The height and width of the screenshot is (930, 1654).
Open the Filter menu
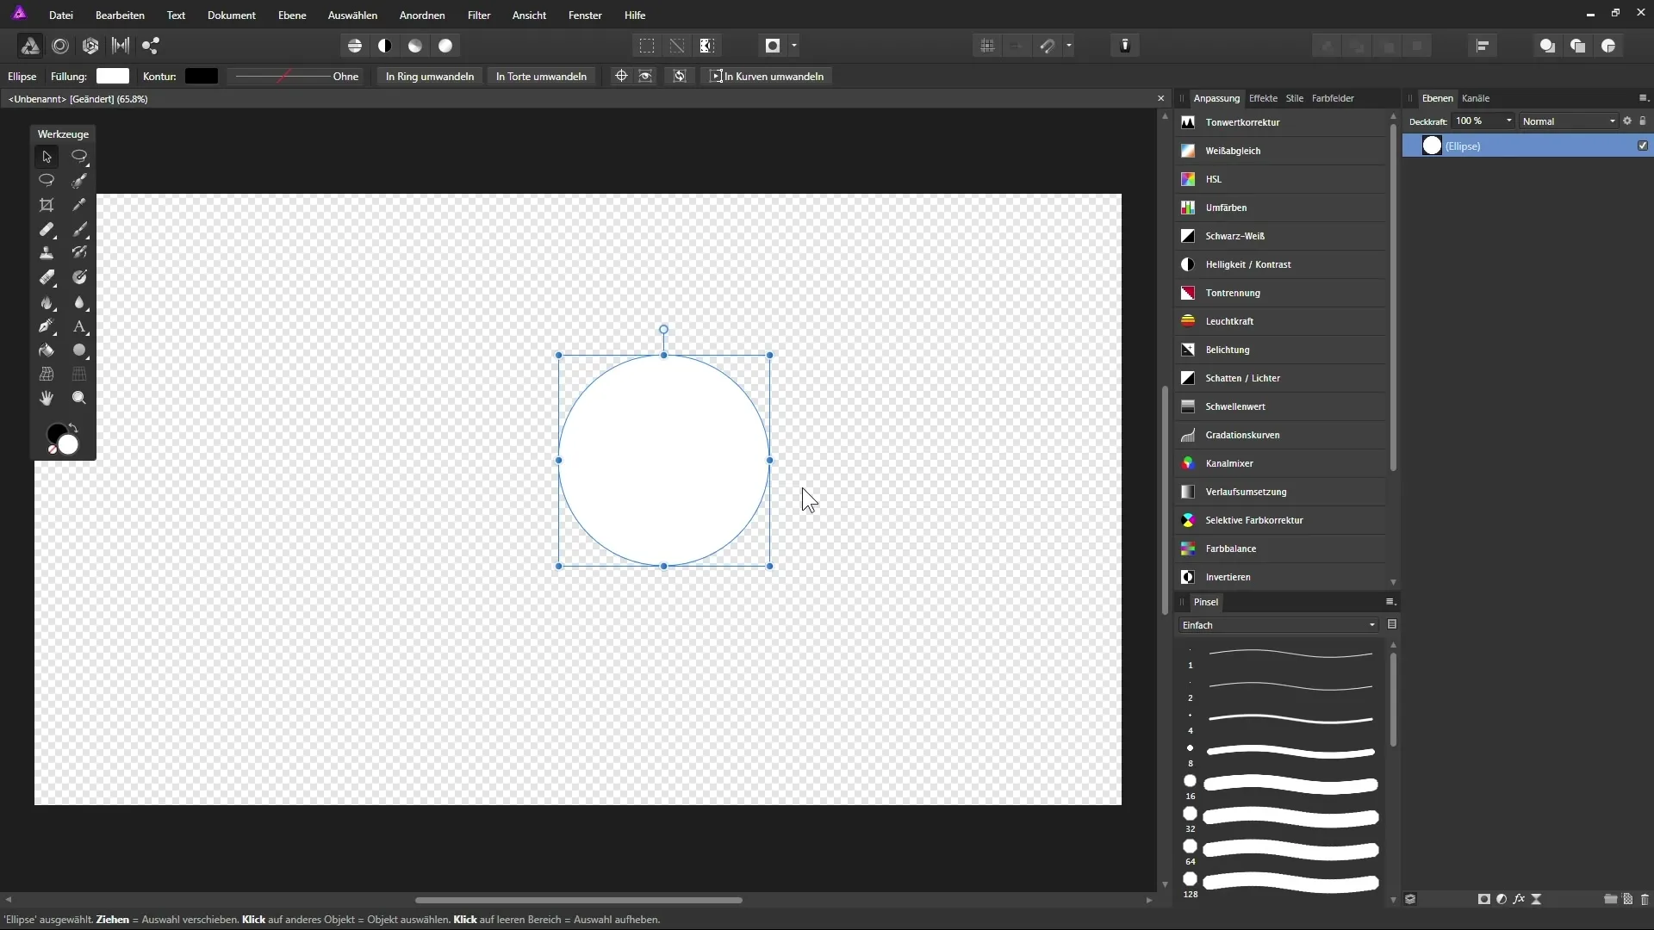click(479, 15)
